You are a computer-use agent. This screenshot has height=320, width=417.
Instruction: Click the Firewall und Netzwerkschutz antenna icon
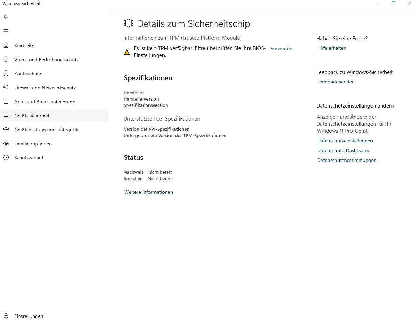[x=6, y=88]
